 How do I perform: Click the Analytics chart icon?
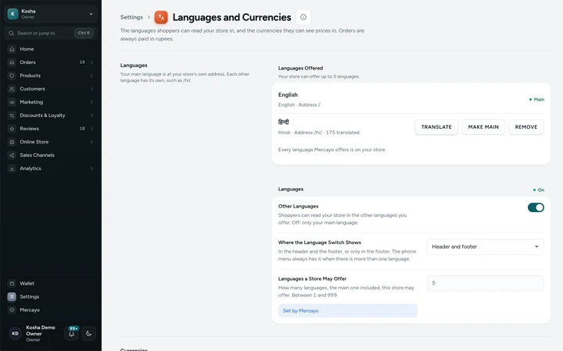click(x=12, y=168)
